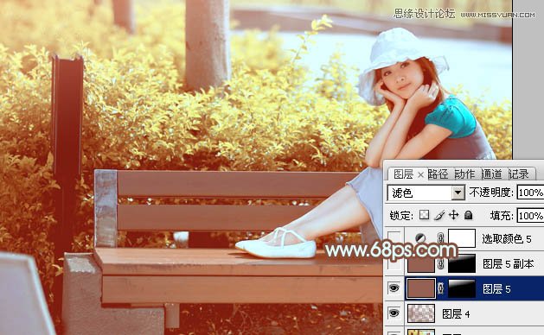This screenshot has width=544, height=335.
Task: Open the 记录 (History) tab
Action: (519, 174)
